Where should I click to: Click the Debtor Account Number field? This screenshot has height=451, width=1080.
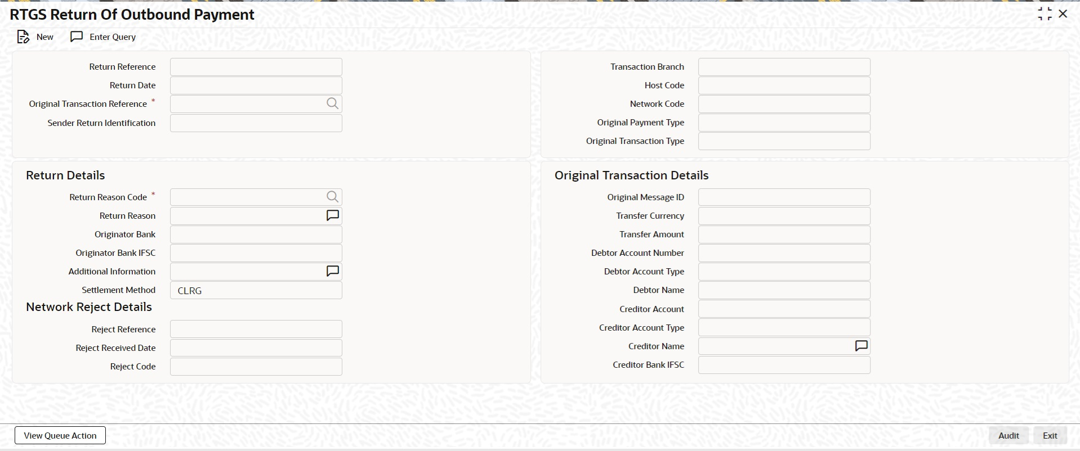(x=784, y=253)
